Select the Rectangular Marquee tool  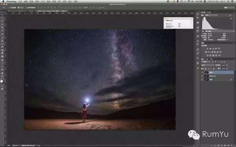(2, 18)
